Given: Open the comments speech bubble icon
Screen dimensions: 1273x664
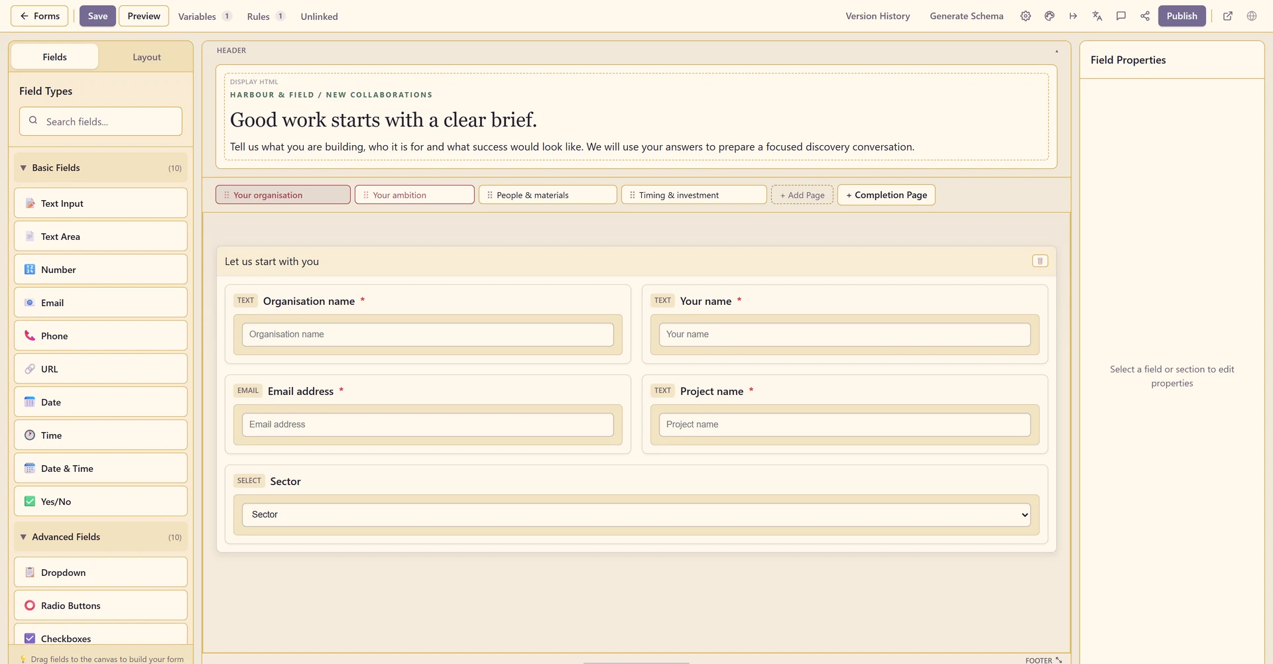Looking at the screenshot, I should (x=1121, y=16).
